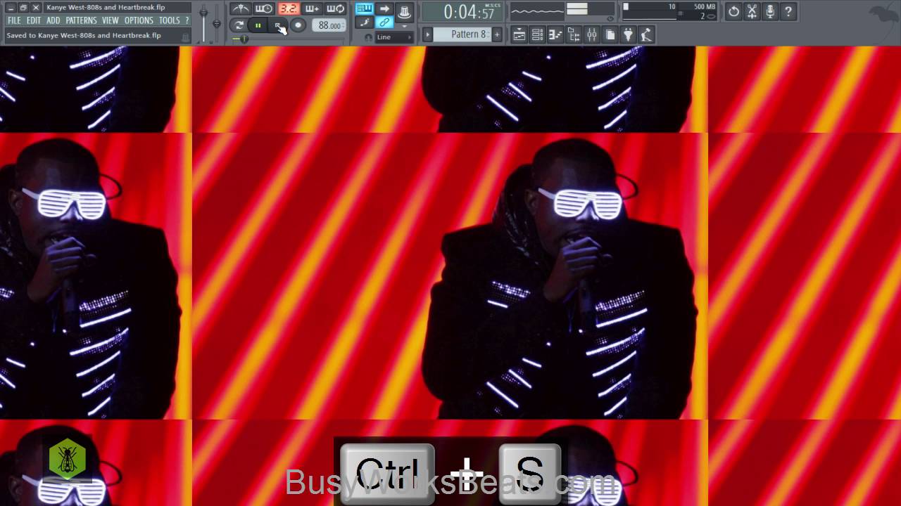Open the TOOLS menu
The width and height of the screenshot is (901, 506).
pyautogui.click(x=169, y=21)
